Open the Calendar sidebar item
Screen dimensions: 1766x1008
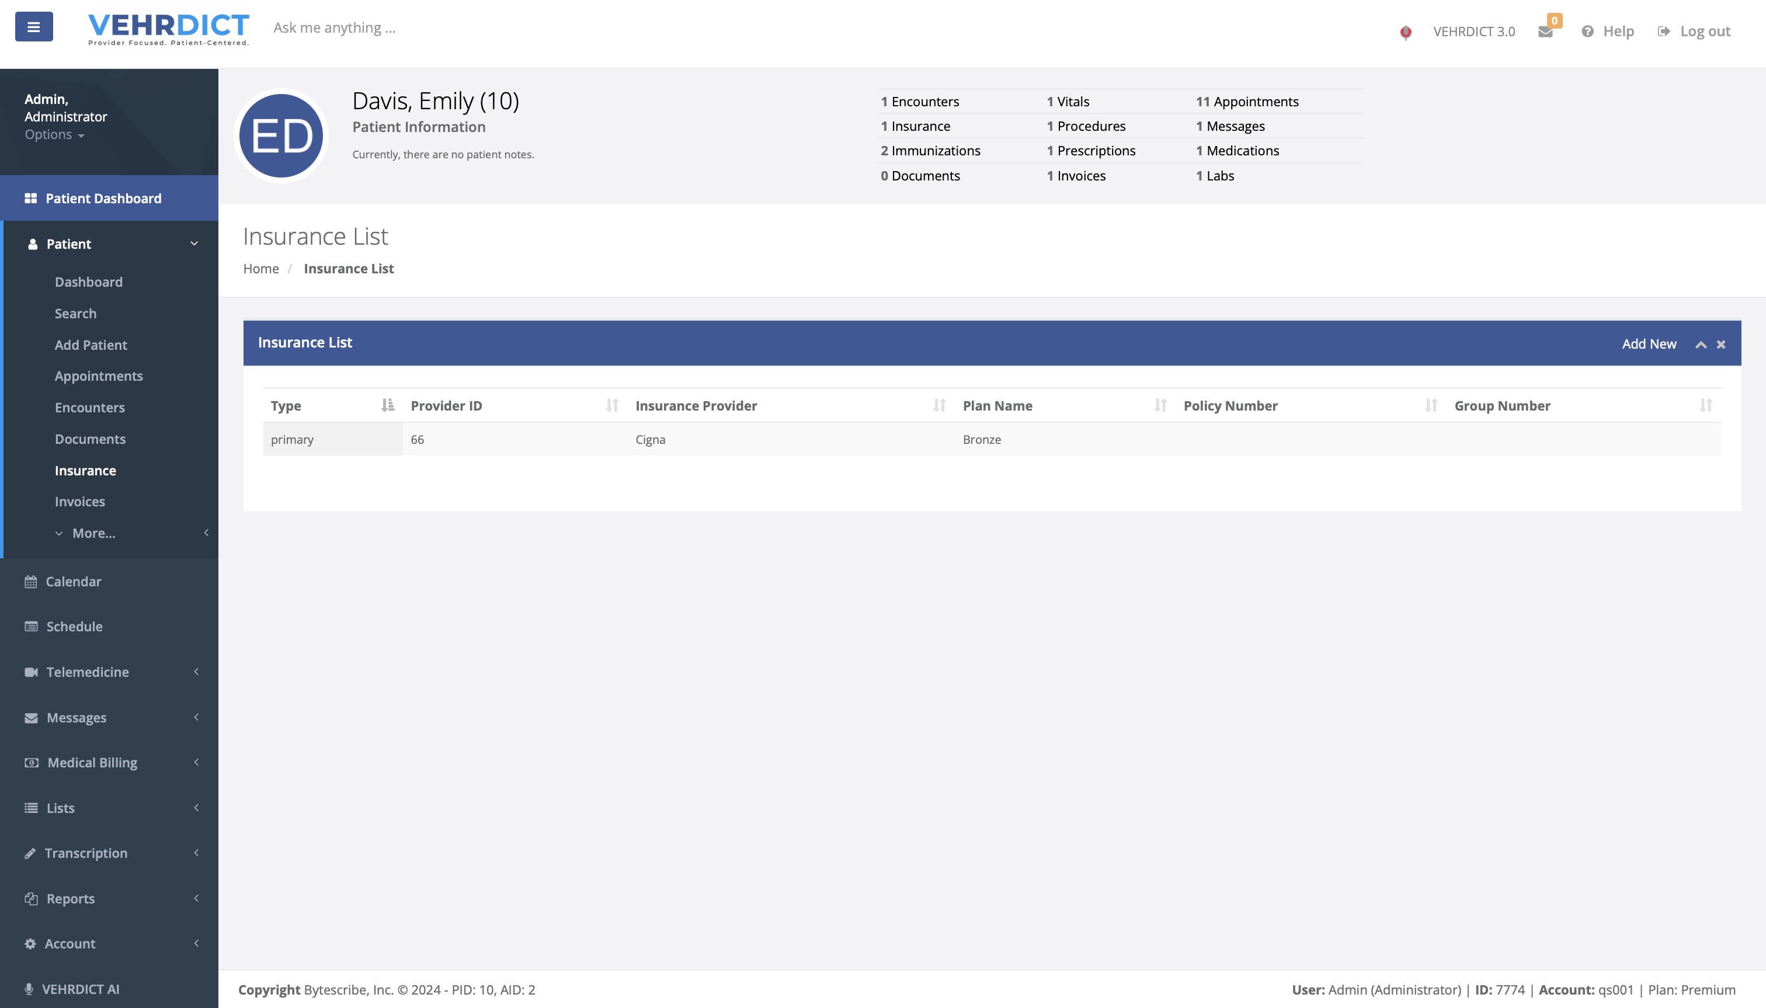pos(74,582)
